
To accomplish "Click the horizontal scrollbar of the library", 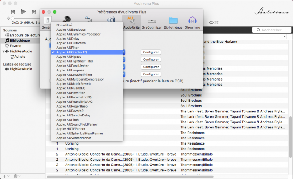I will pos(130,176).
